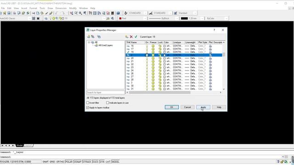Open the Red color control dropdown
Image resolution: width=294 pixels, height=165 pixels.
coord(145,18)
